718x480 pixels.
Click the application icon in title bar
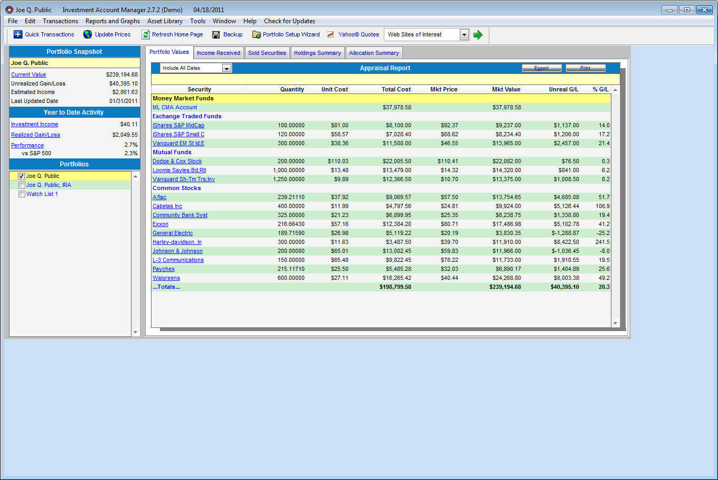(9, 10)
